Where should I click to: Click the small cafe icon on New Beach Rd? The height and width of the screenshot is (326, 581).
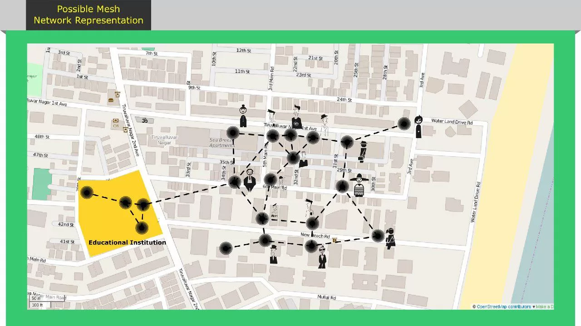click(335, 240)
